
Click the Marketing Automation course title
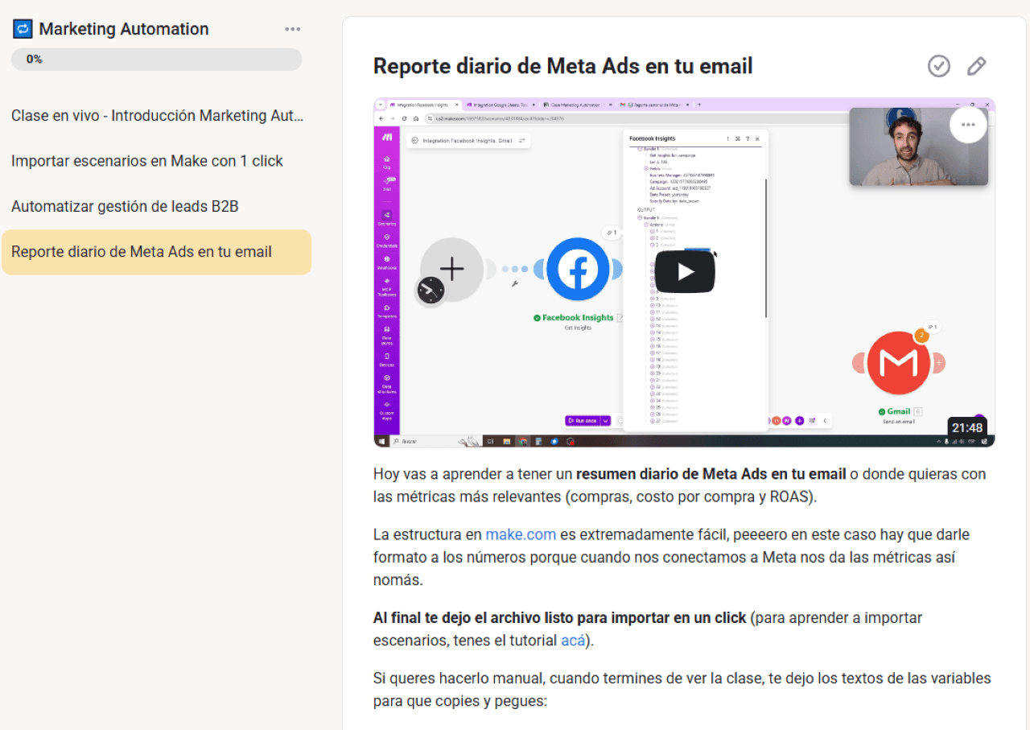click(x=124, y=29)
